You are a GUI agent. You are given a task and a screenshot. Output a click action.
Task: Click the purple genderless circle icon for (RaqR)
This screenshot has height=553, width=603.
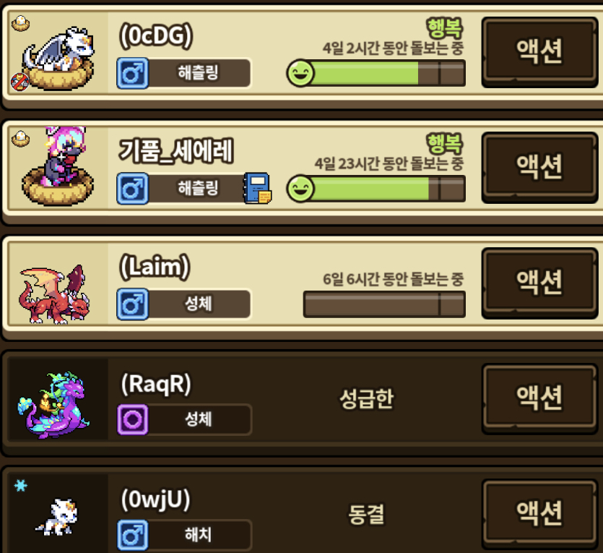pos(133,419)
